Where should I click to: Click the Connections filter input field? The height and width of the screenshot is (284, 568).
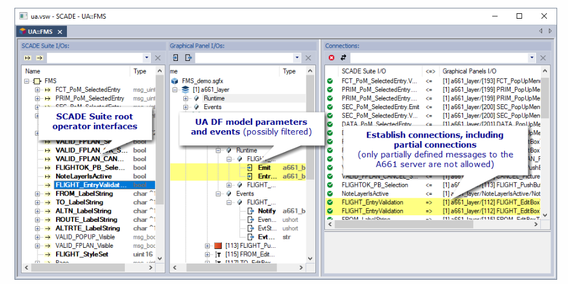(x=440, y=58)
